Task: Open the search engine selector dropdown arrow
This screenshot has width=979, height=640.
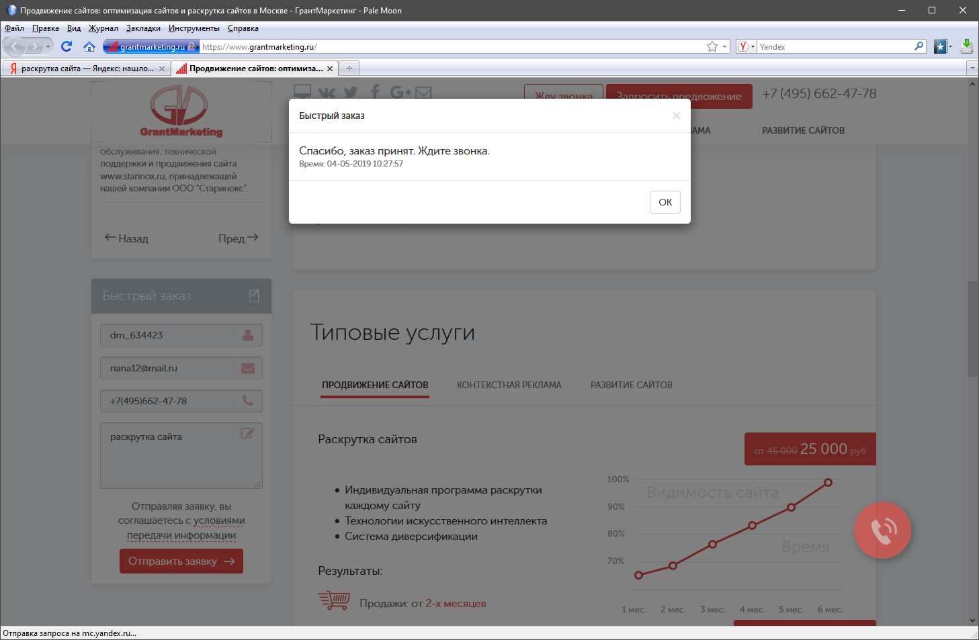Action: [753, 46]
